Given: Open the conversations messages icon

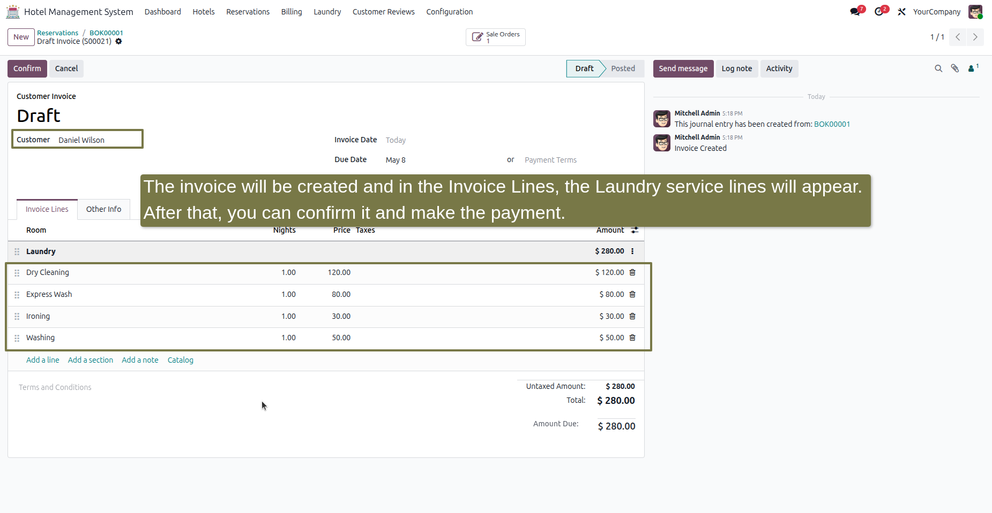Looking at the screenshot, I should [855, 12].
